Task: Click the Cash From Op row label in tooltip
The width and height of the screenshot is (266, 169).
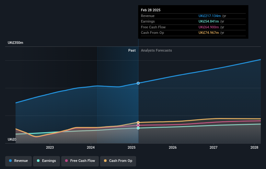Action: (x=152, y=33)
